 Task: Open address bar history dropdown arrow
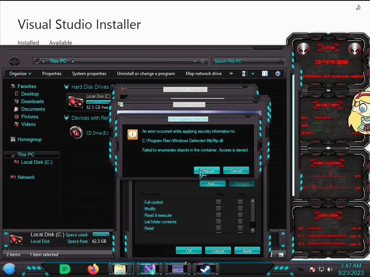coord(195,61)
